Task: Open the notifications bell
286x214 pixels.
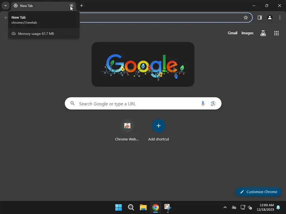Action: coord(278,207)
